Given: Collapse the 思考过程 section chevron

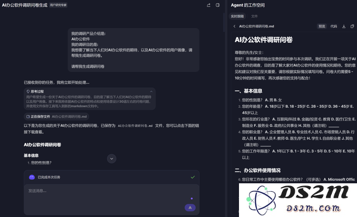Looking at the screenshot, I should point(151,92).
